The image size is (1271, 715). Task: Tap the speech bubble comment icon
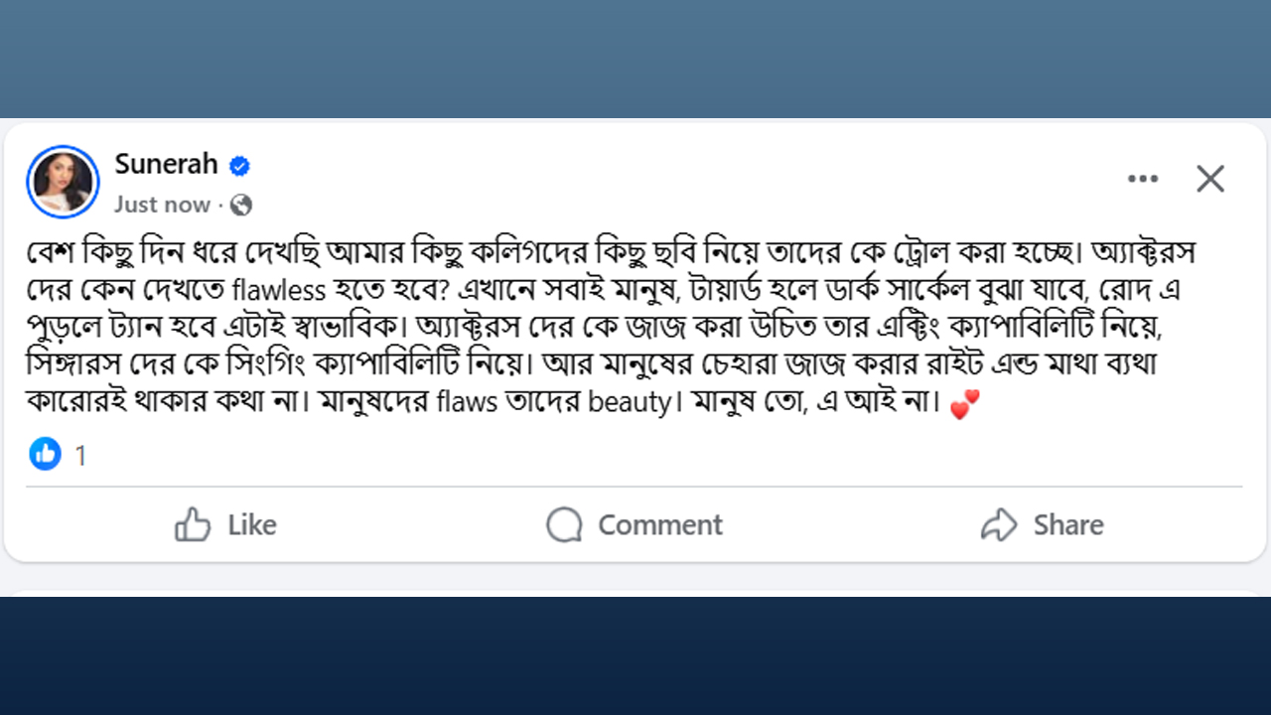pyautogui.click(x=564, y=524)
